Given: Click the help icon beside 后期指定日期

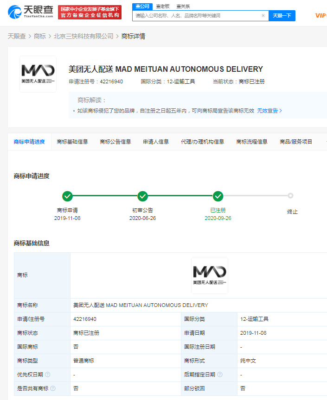Looking at the screenshot, I should click(x=220, y=375).
